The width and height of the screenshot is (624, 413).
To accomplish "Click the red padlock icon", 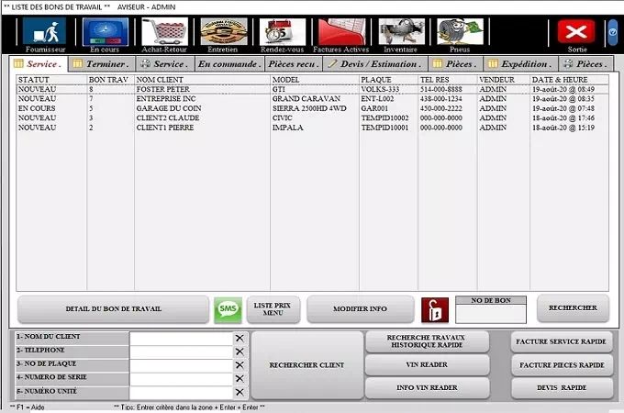I will click(435, 310).
